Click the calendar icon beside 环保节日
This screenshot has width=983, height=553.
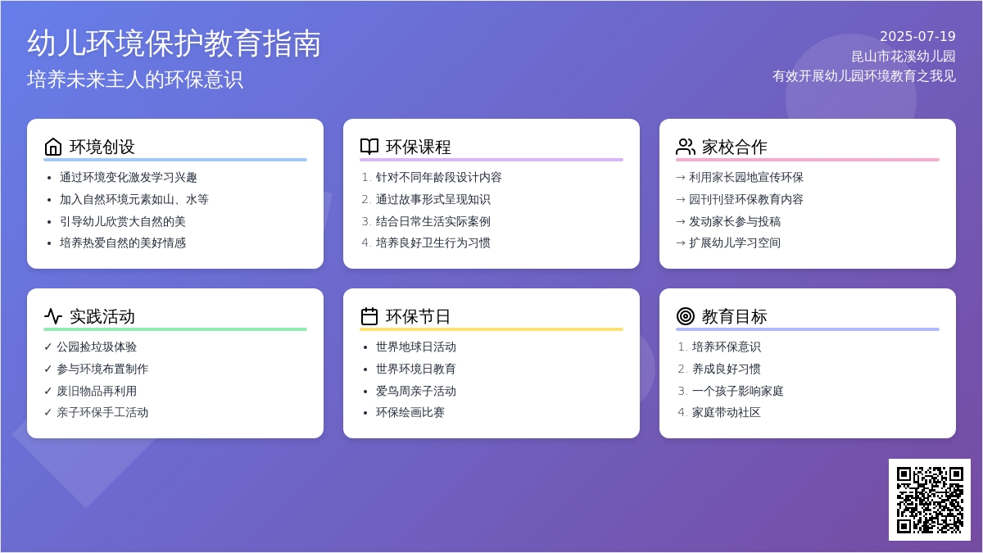point(369,316)
